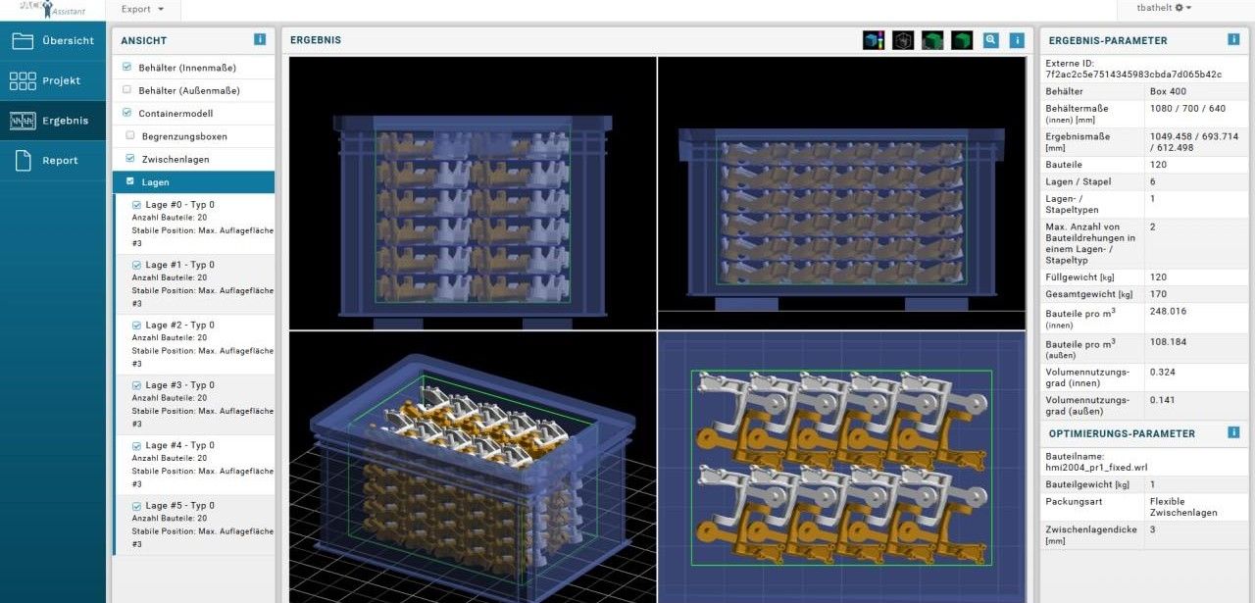Open info icon in Ergebnis panel header
This screenshot has height=603, width=1255.
coord(1017,40)
